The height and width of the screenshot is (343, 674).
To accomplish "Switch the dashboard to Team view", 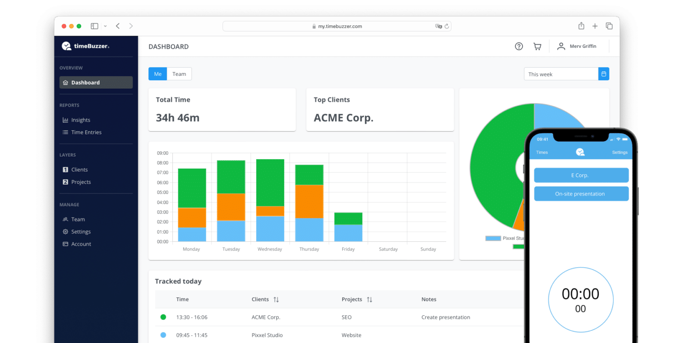I will 179,73.
